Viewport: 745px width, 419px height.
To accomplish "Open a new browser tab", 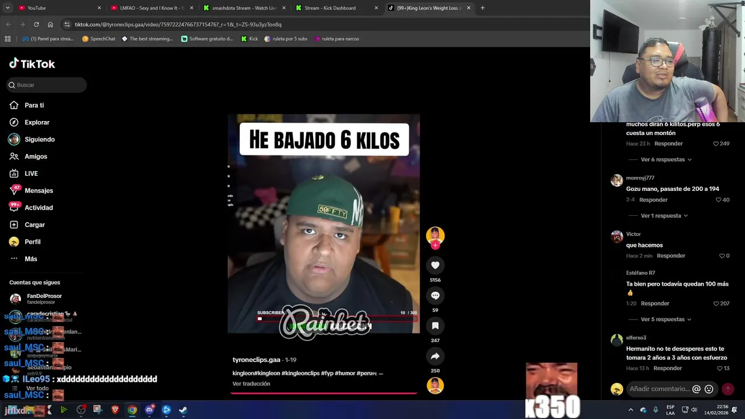I will point(483,8).
